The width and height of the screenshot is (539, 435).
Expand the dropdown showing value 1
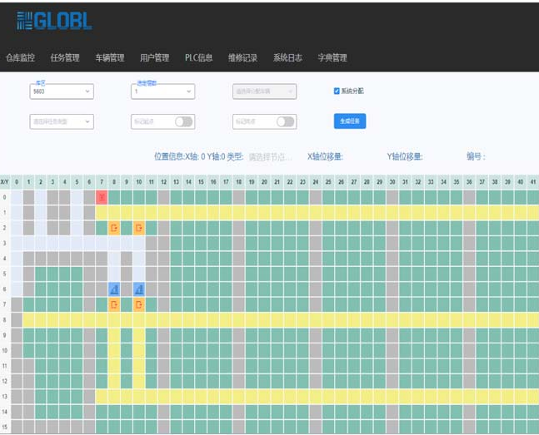163,92
